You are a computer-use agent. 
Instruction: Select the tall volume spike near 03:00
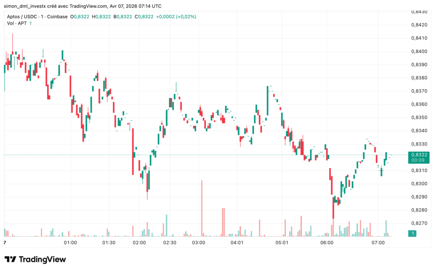(x=202, y=208)
